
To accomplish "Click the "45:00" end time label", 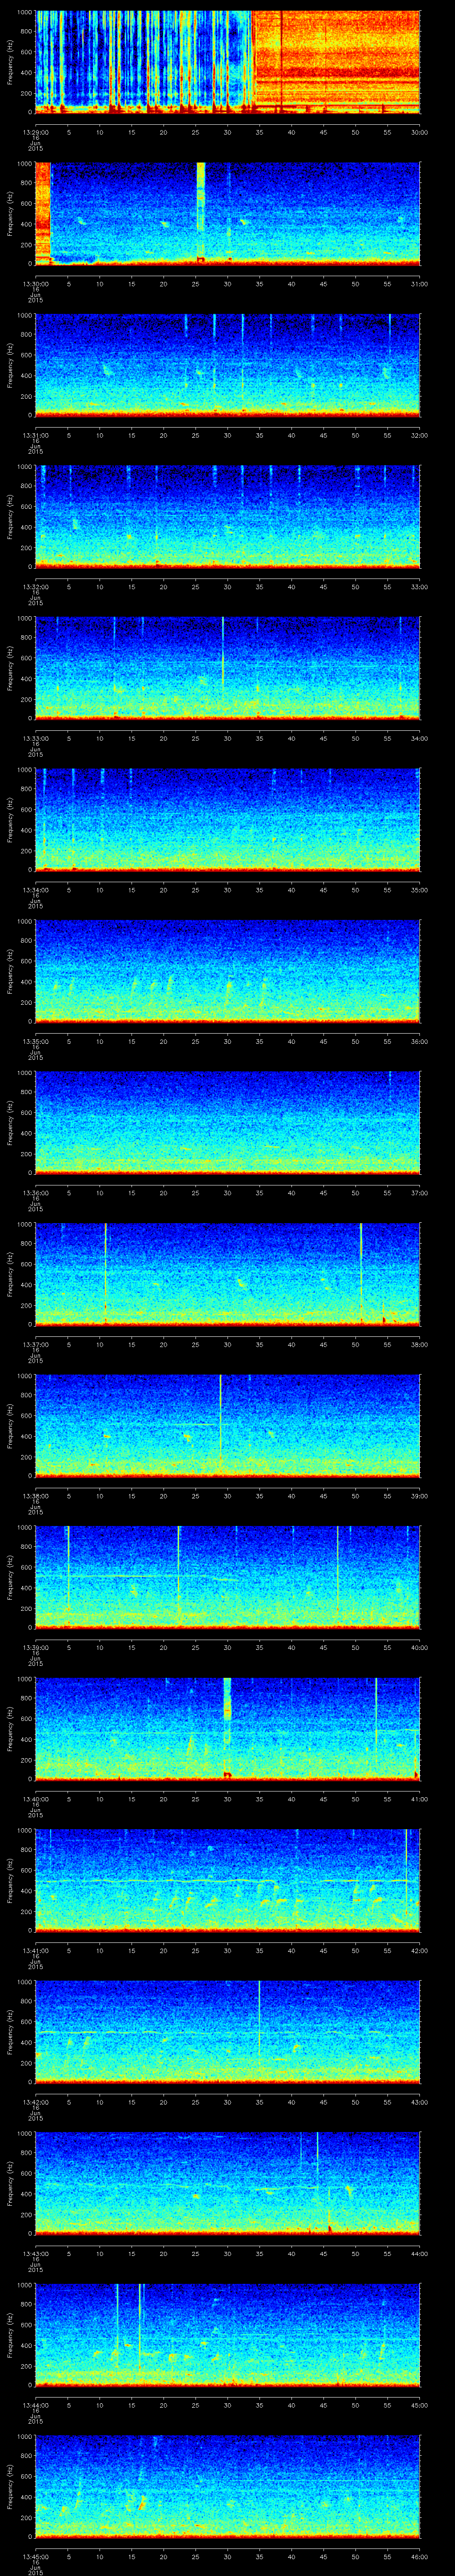I will [420, 2404].
